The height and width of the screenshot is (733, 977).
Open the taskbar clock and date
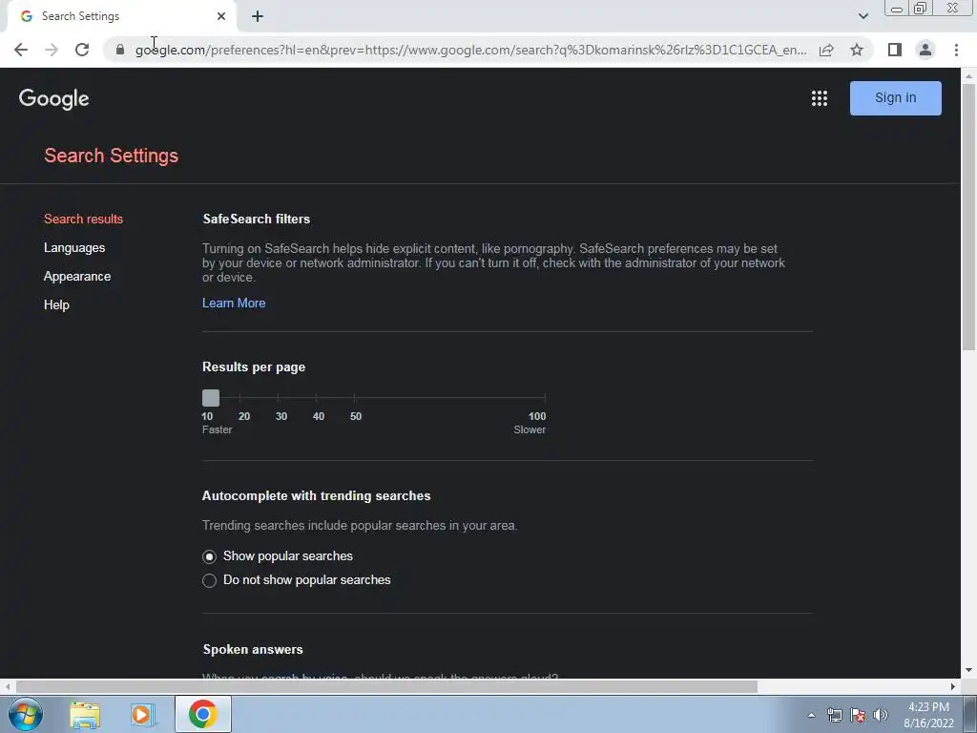(x=928, y=715)
